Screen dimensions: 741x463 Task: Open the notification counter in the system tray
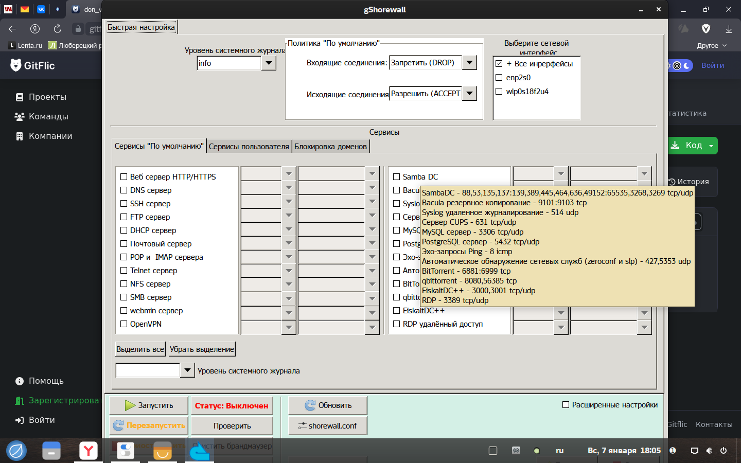(673, 451)
